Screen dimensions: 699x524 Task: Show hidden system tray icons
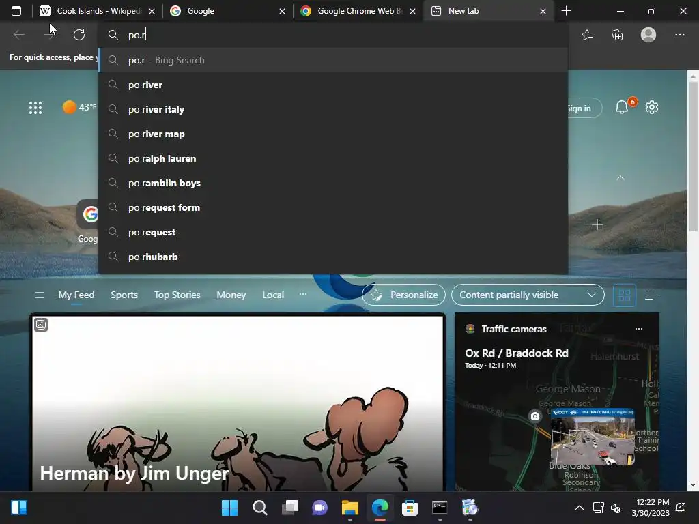pyautogui.click(x=579, y=508)
